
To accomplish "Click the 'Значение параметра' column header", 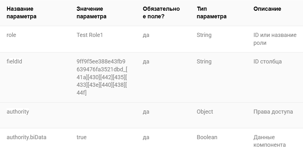I will [91, 13].
